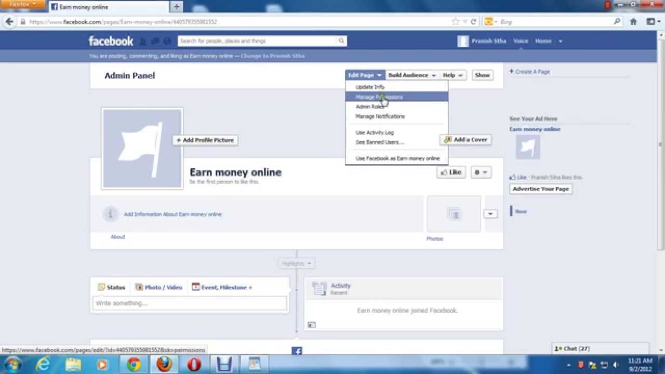The image size is (665, 374).
Task: Click the Bing search magnifier icon
Action: tap(617, 22)
